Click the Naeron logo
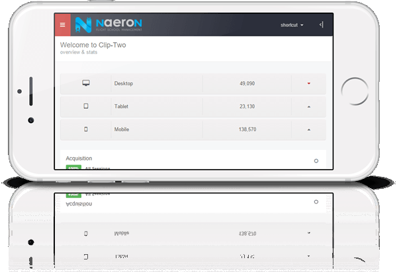This screenshot has width=397, height=272. click(109, 24)
